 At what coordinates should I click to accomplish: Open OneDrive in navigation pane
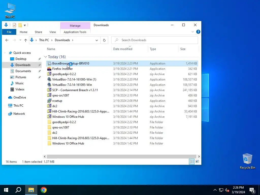coord(20,97)
